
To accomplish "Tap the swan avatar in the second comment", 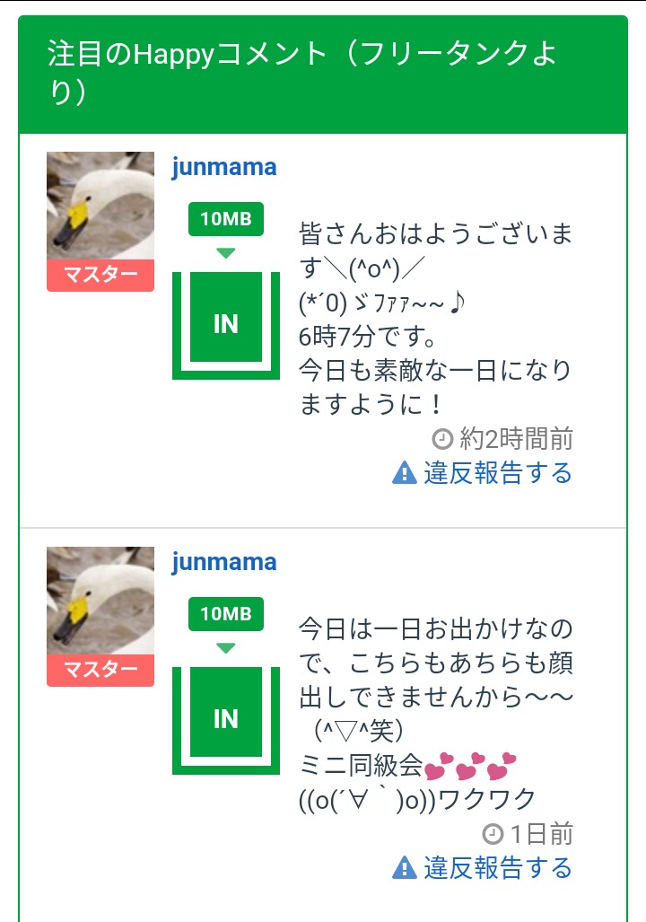I will tap(100, 601).
